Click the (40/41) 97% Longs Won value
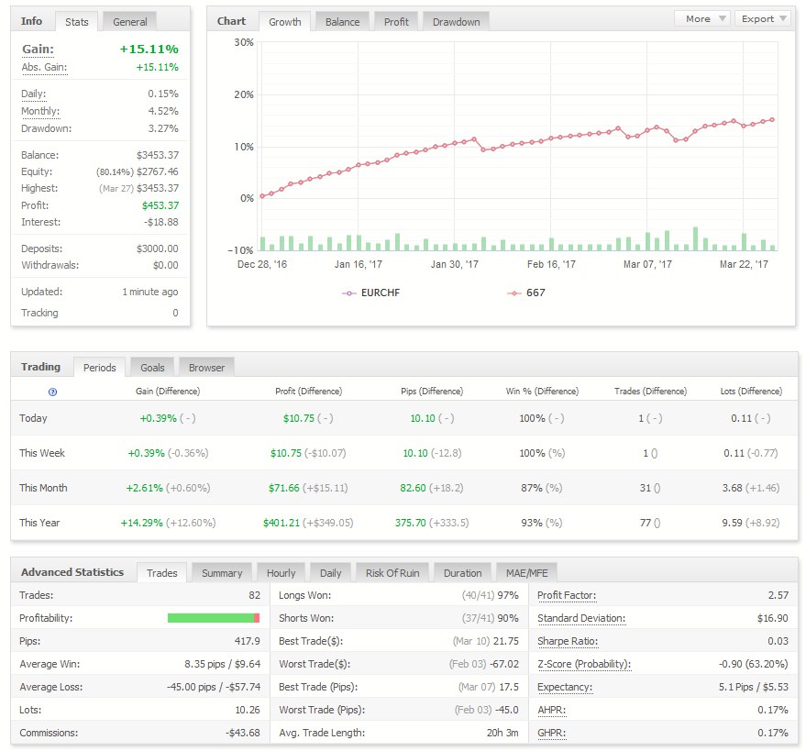Image resolution: width=806 pixels, height=751 pixels. coord(490,595)
